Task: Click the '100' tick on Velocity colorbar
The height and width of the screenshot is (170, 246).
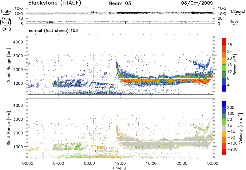Action: [231, 113]
